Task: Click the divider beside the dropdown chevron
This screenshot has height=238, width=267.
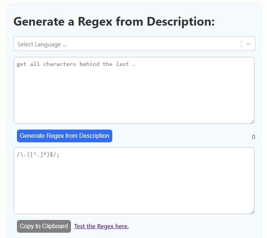Action: [x=241, y=44]
